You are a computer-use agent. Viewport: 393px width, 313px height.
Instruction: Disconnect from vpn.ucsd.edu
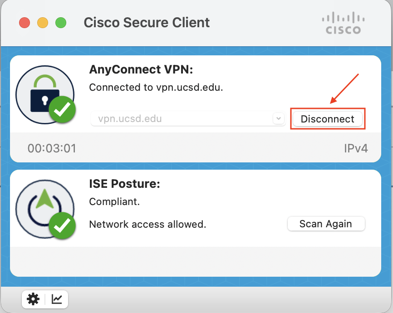[328, 119]
